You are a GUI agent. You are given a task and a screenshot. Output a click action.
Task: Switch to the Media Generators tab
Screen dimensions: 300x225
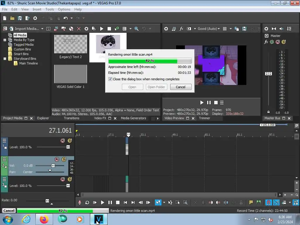pyautogui.click(x=133, y=118)
